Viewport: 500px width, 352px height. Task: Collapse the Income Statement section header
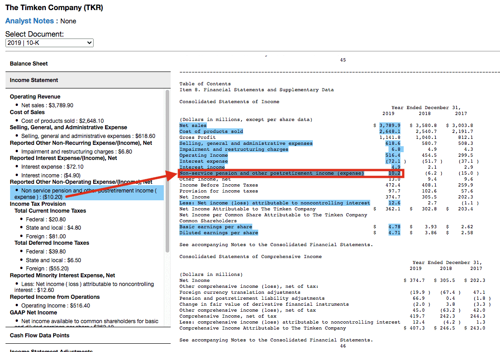point(88,80)
